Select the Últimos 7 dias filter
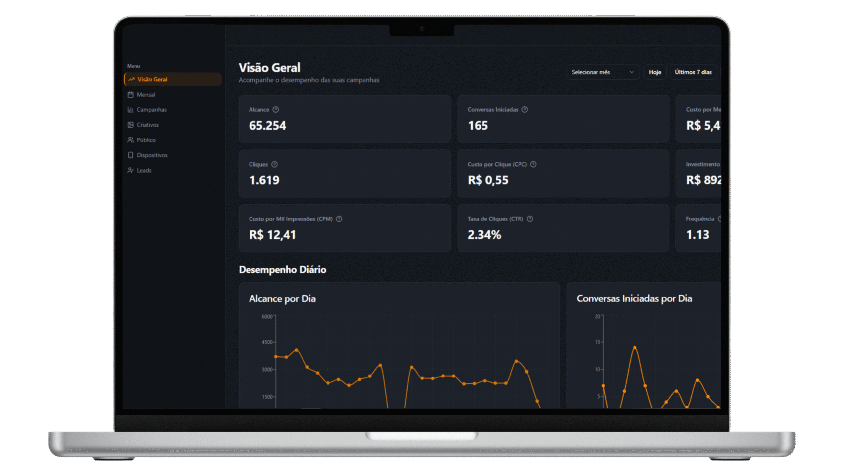This screenshot has height=476, width=846. pyautogui.click(x=693, y=72)
